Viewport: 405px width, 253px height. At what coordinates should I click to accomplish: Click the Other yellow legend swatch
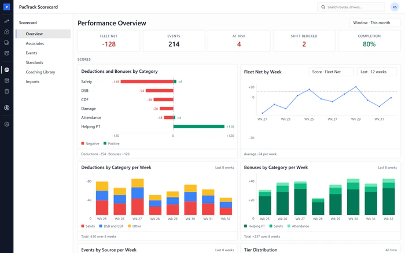(130, 226)
